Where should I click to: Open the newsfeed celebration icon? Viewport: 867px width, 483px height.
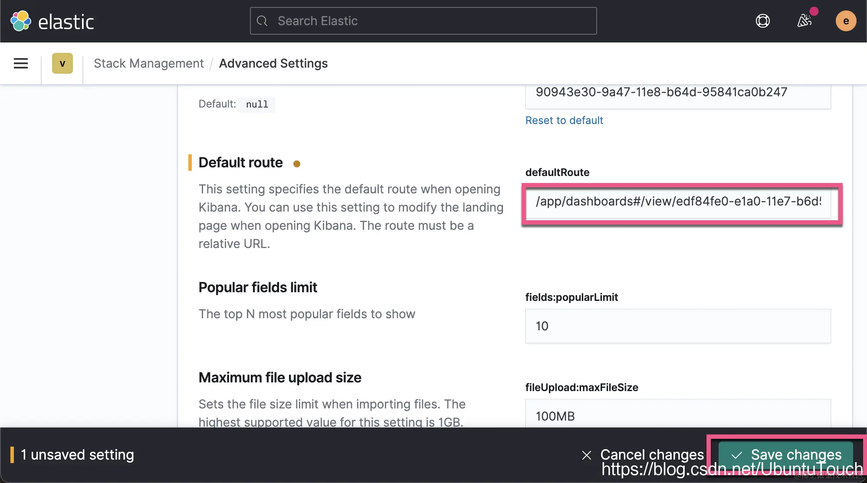click(x=804, y=20)
